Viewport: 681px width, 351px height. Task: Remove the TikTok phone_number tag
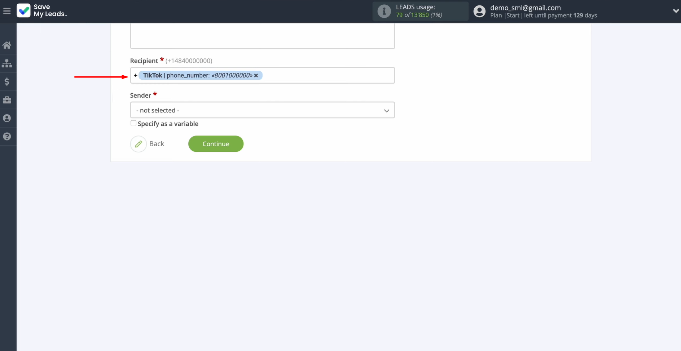click(x=256, y=75)
